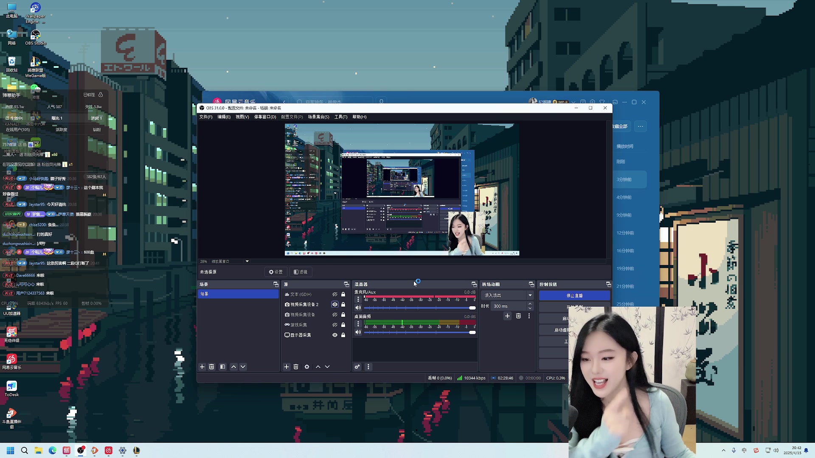Click the 麦克风/Aux volume slider
Screen dimensions: 815x458
420,308
